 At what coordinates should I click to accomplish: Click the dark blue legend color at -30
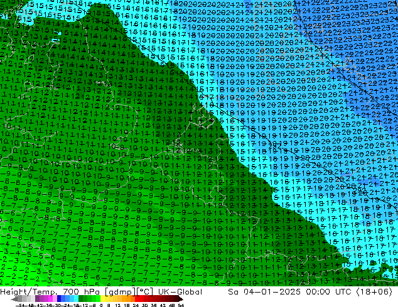[59, 299]
